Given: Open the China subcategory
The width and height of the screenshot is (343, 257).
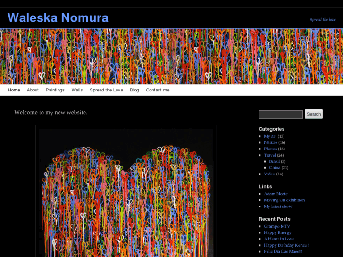Looking at the screenshot, I should click(x=275, y=168).
